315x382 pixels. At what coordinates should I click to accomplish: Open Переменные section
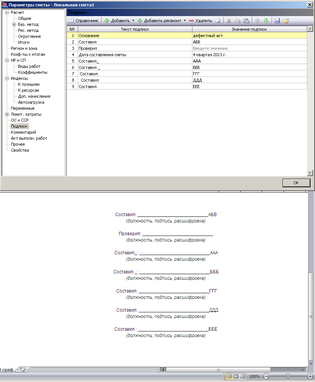(22, 108)
